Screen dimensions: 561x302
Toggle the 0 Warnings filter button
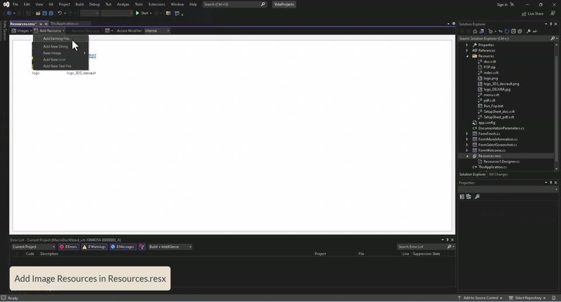click(95, 247)
